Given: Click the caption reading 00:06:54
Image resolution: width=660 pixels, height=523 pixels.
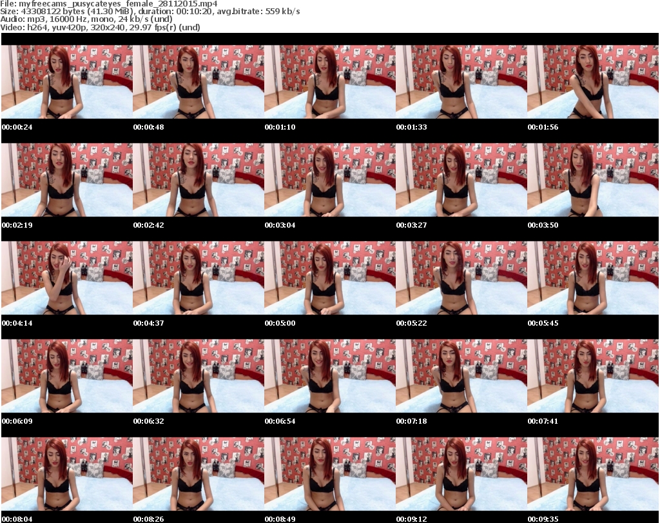Looking at the screenshot, I should tap(280, 420).
